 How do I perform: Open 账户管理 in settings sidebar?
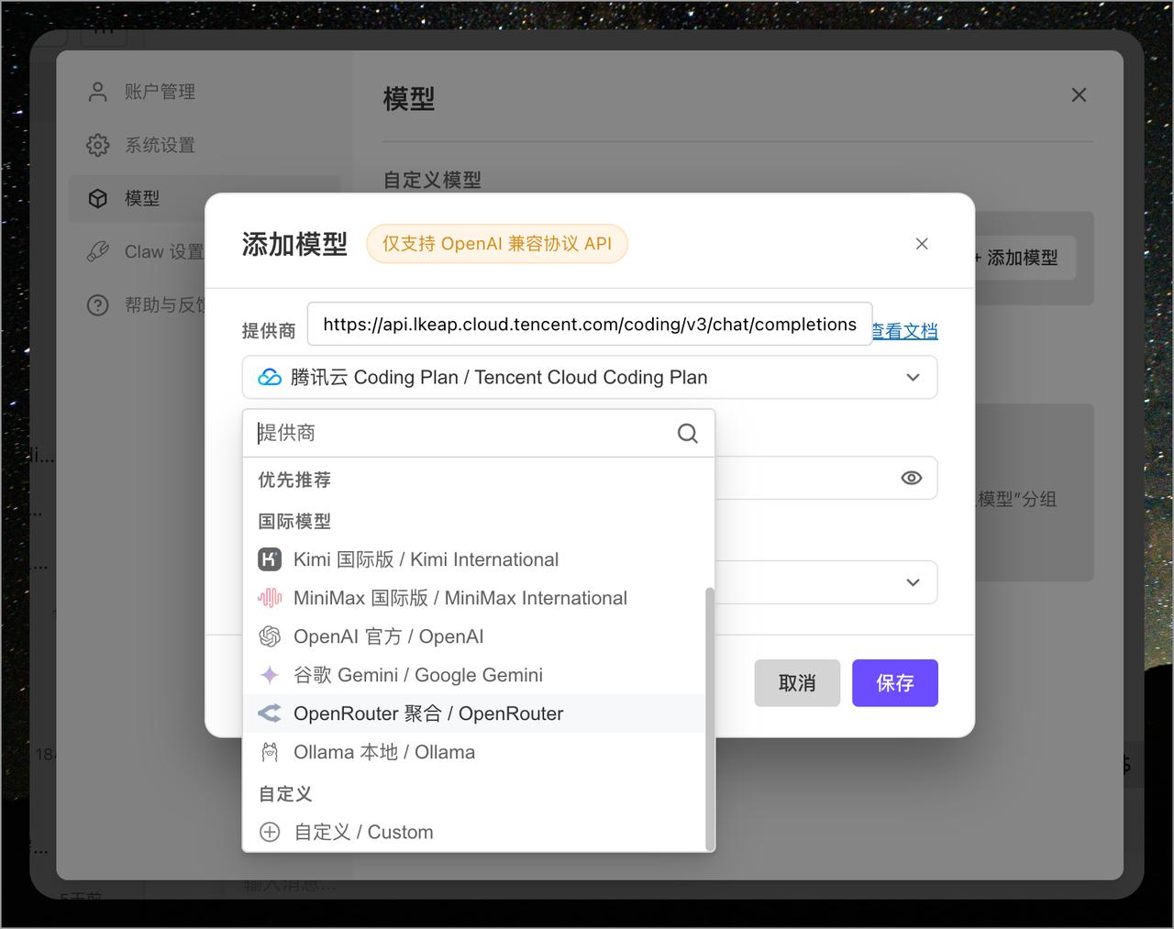click(204, 92)
